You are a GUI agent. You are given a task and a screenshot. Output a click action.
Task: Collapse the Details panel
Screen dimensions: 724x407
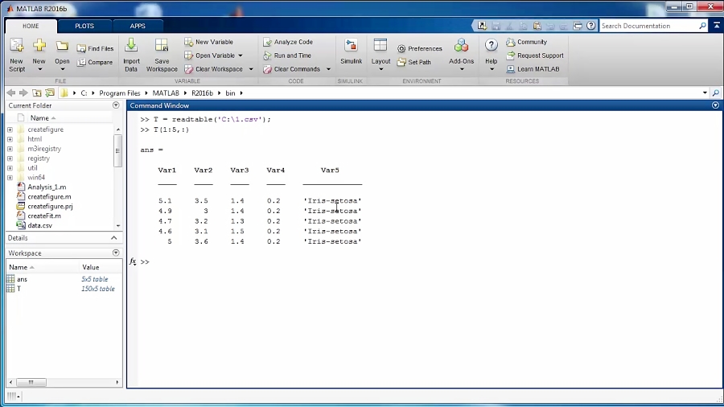[114, 237]
